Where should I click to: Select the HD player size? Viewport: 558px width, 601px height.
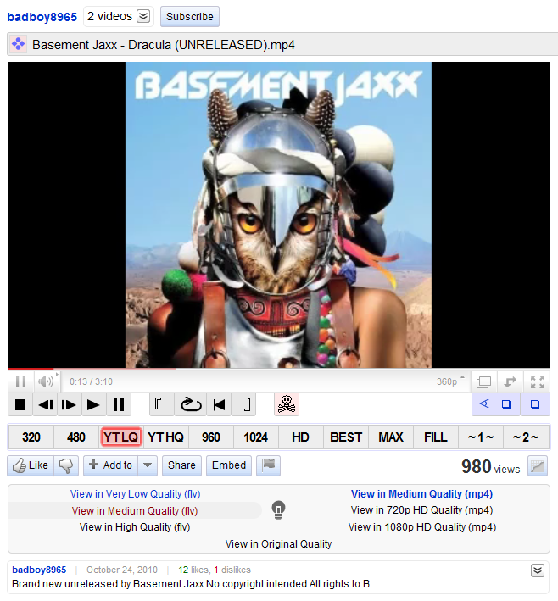300,437
